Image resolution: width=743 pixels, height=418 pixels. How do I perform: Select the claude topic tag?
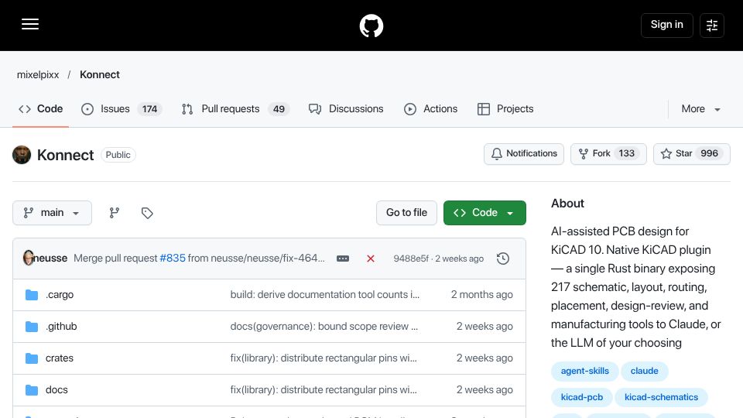coord(645,371)
